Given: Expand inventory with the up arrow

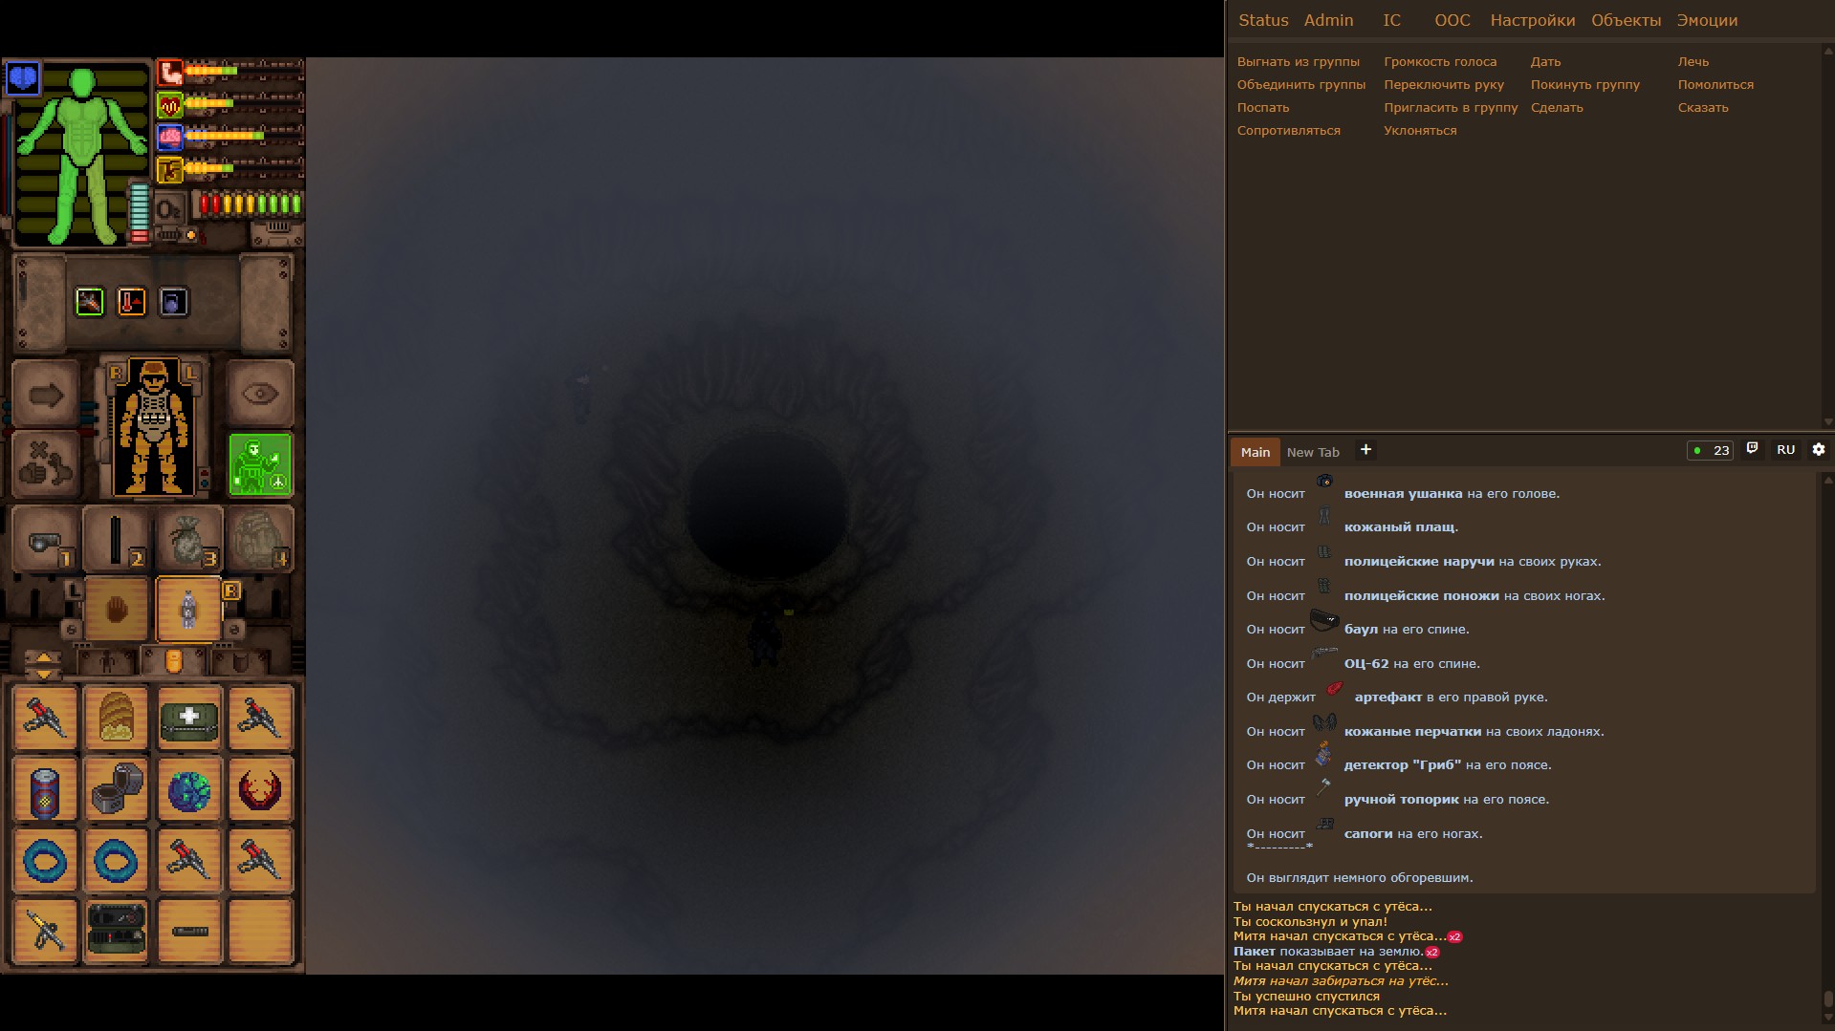Looking at the screenshot, I should click(43, 657).
